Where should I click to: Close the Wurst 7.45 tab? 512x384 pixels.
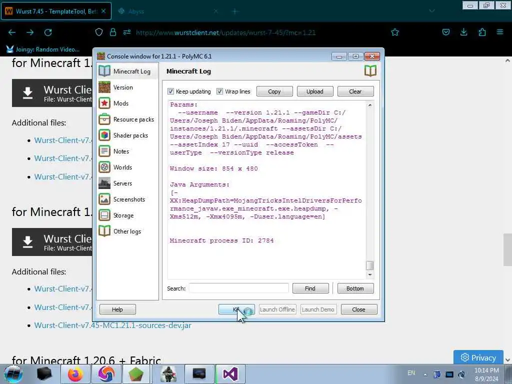pyautogui.click(x=103, y=11)
